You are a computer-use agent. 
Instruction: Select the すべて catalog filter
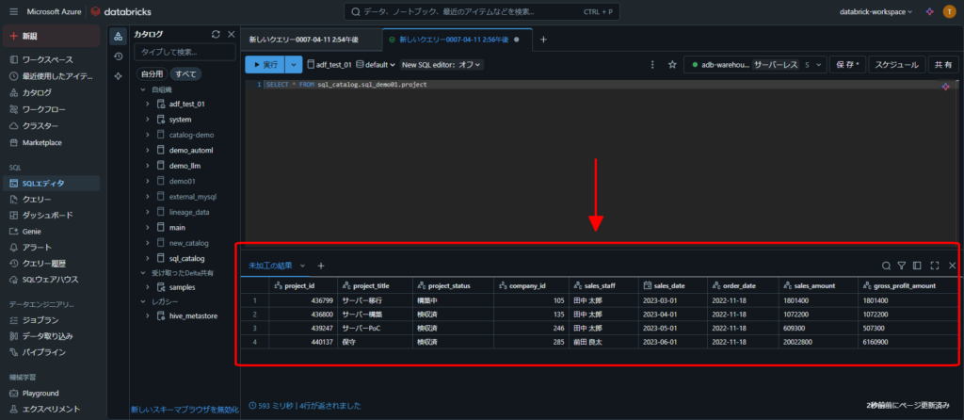186,73
